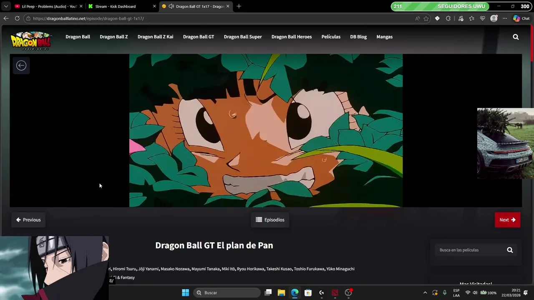The width and height of the screenshot is (534, 300).
Task: Open the Copilot Chat button
Action: (x=521, y=18)
